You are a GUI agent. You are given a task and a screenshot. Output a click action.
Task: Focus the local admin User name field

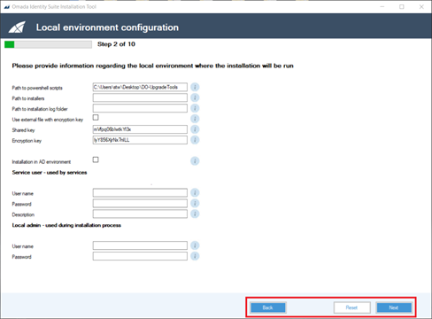(140, 245)
